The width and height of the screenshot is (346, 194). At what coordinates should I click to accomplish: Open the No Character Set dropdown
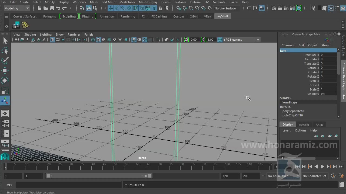click(x=314, y=176)
